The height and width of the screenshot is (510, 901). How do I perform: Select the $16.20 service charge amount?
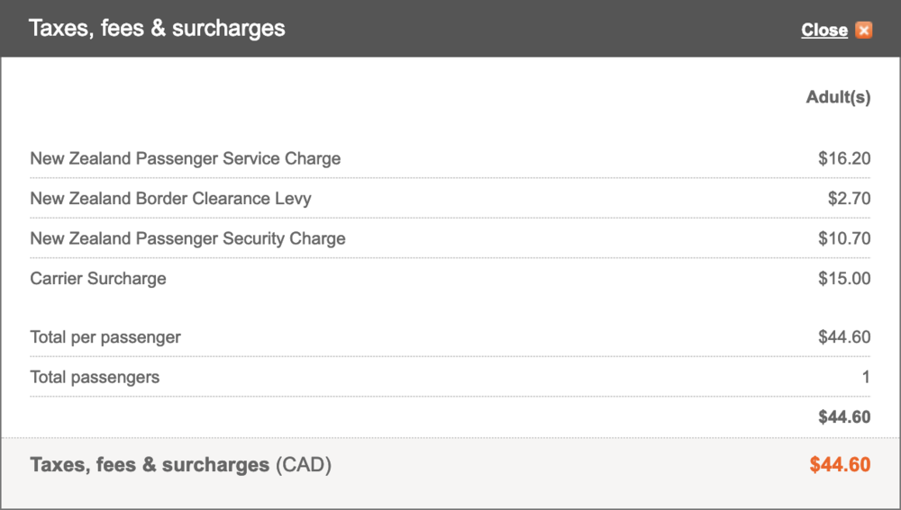pyautogui.click(x=844, y=158)
